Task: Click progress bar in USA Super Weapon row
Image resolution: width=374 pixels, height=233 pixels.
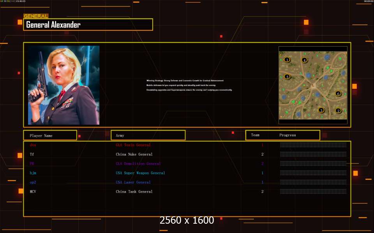Action: [x=313, y=173]
